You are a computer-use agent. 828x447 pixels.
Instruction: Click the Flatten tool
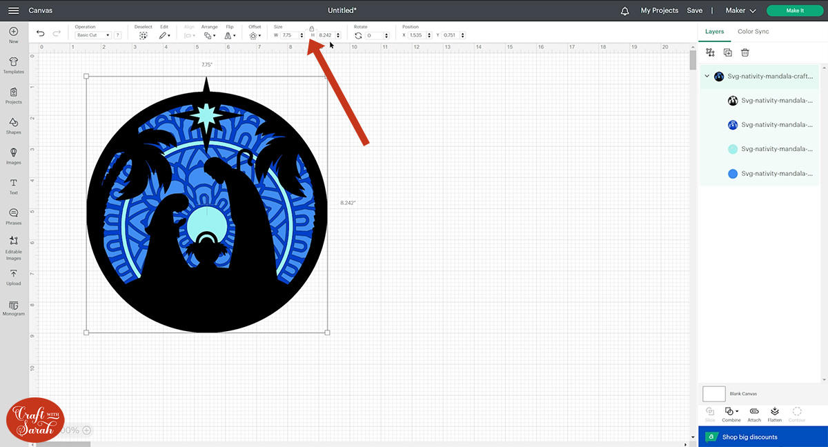775,414
